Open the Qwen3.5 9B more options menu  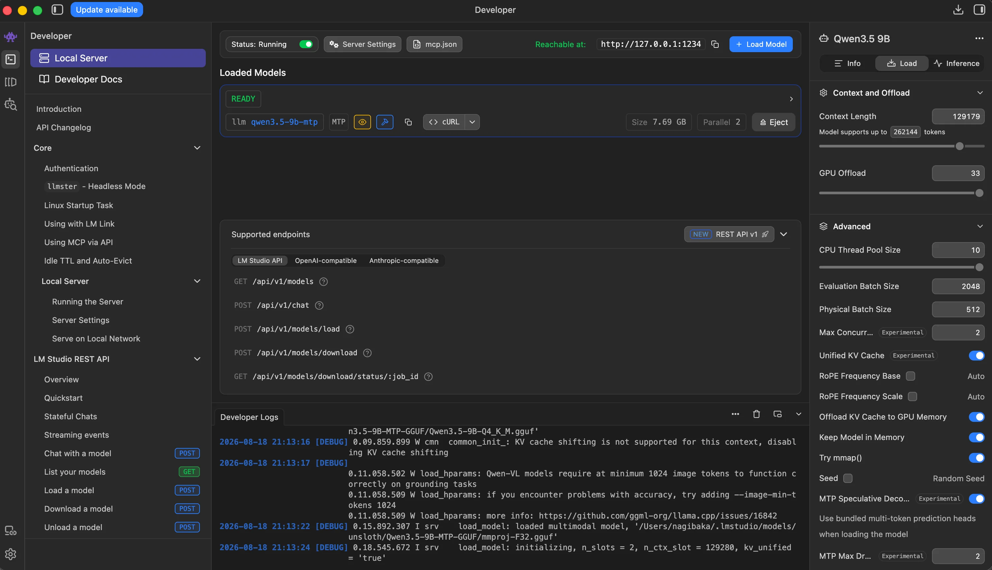979,38
